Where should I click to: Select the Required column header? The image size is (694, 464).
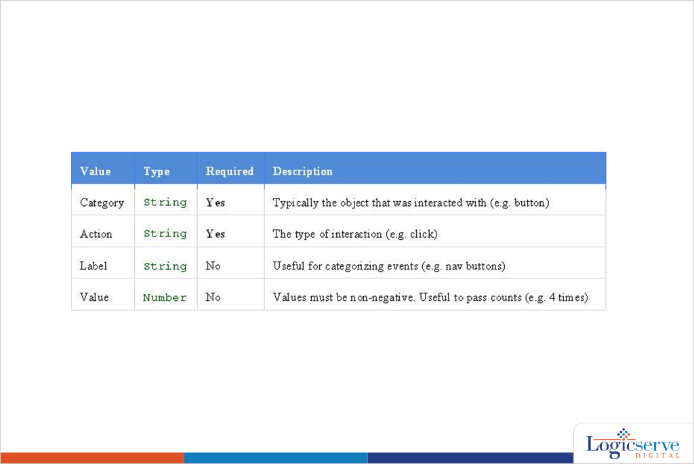tap(230, 171)
